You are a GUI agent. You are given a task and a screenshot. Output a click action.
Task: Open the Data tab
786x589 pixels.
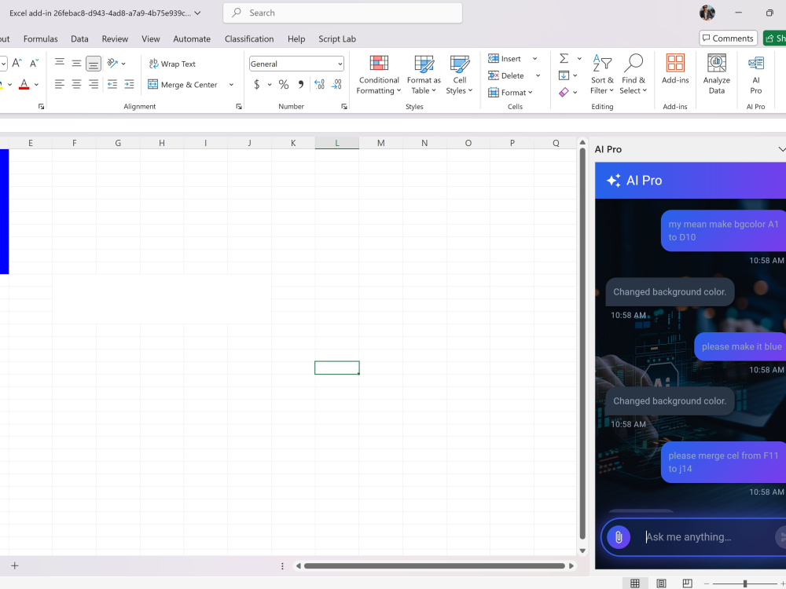pyautogui.click(x=79, y=38)
